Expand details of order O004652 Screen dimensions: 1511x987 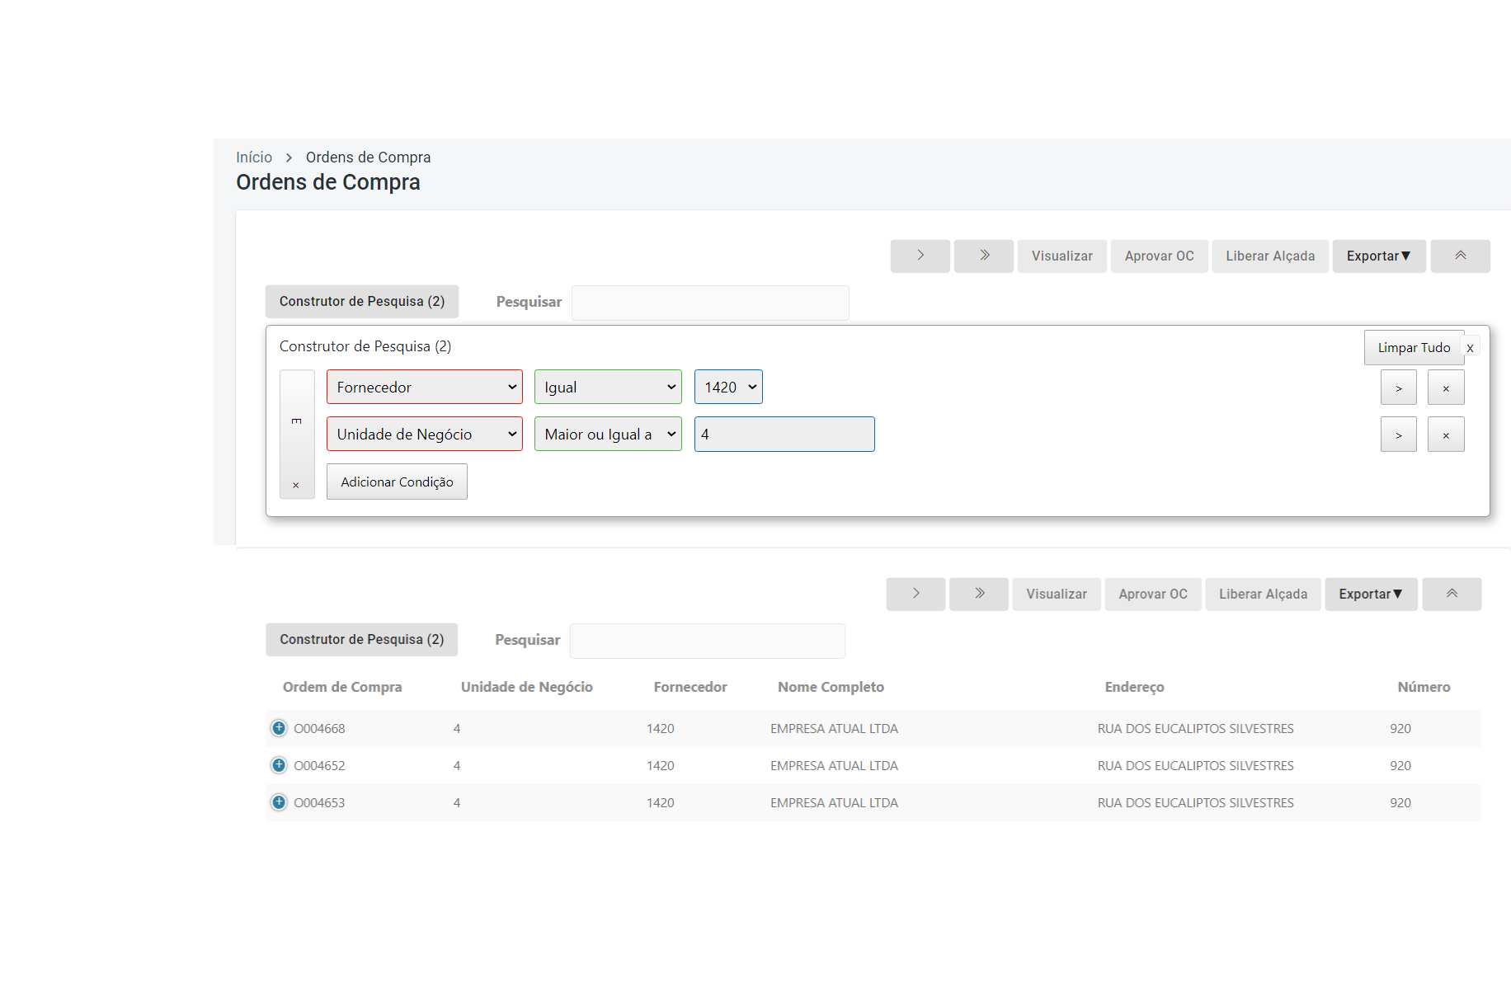coord(279,765)
